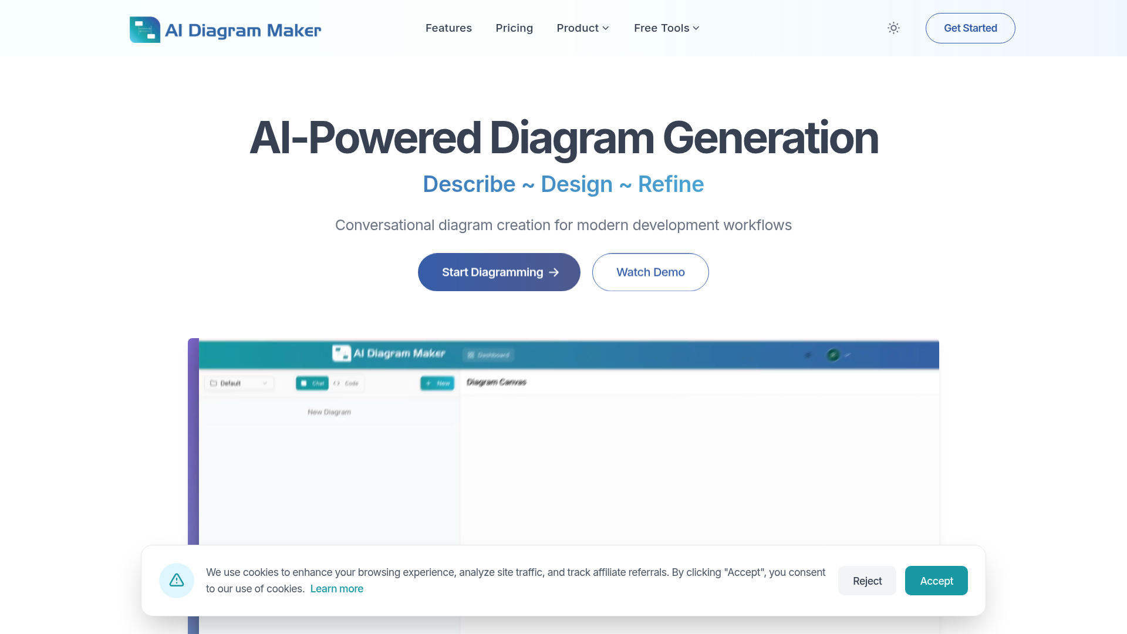
Task: Select the Chat toggle in demo preview
Action: [312, 383]
